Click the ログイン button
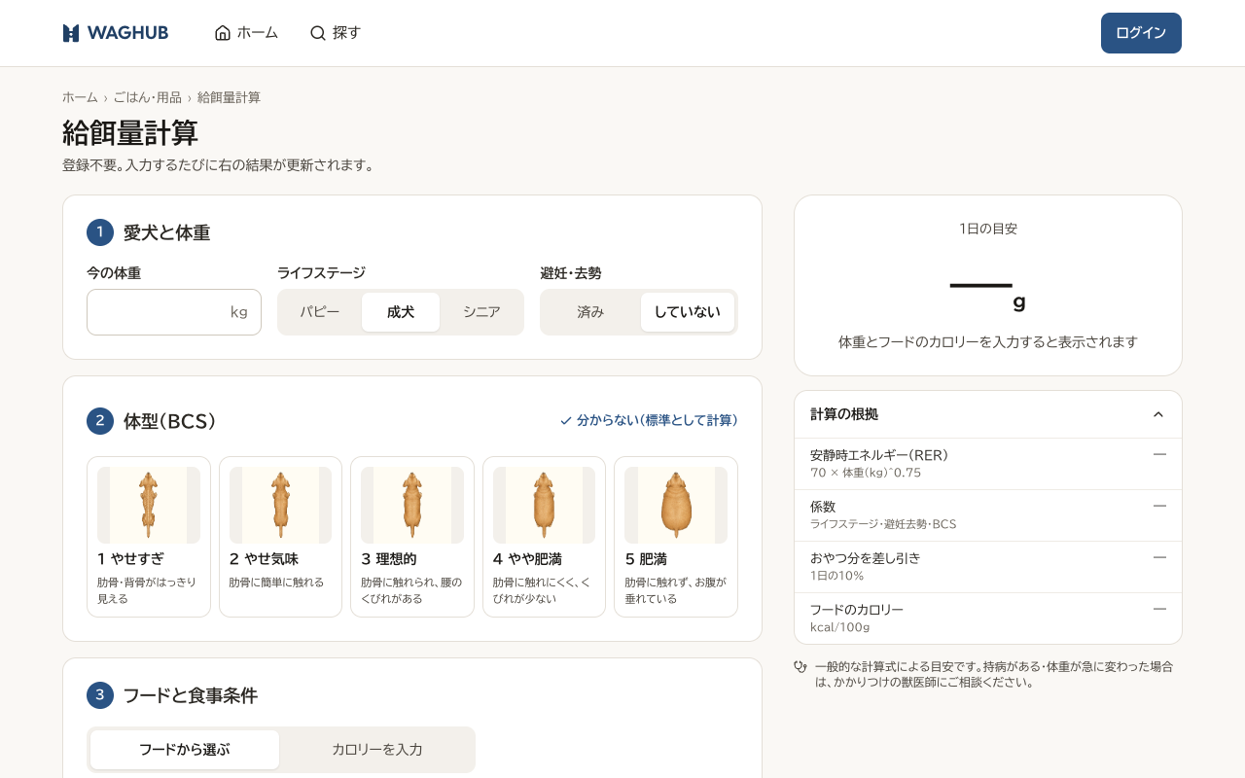 [1141, 33]
